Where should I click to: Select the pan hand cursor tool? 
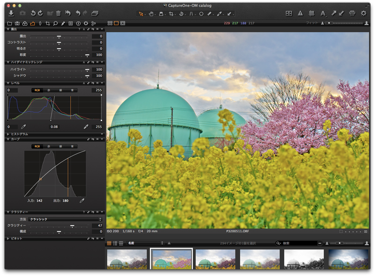tap(151, 14)
